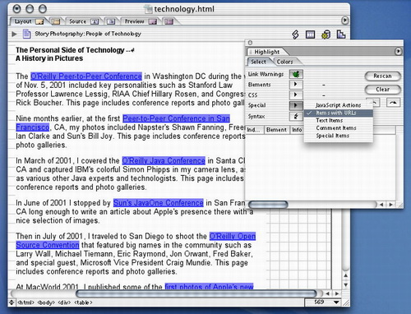Open the Highlight palette flyout menu
The height and width of the screenshot is (314, 411).
(x=398, y=51)
